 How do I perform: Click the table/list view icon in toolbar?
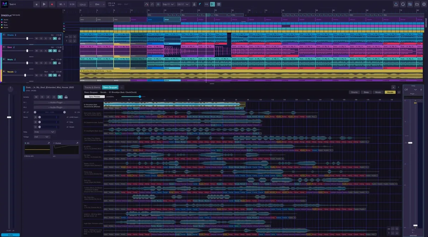coord(219,4)
